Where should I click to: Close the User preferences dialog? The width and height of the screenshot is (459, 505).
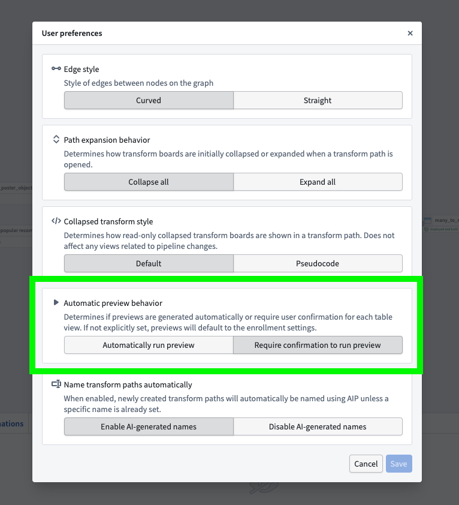[410, 33]
